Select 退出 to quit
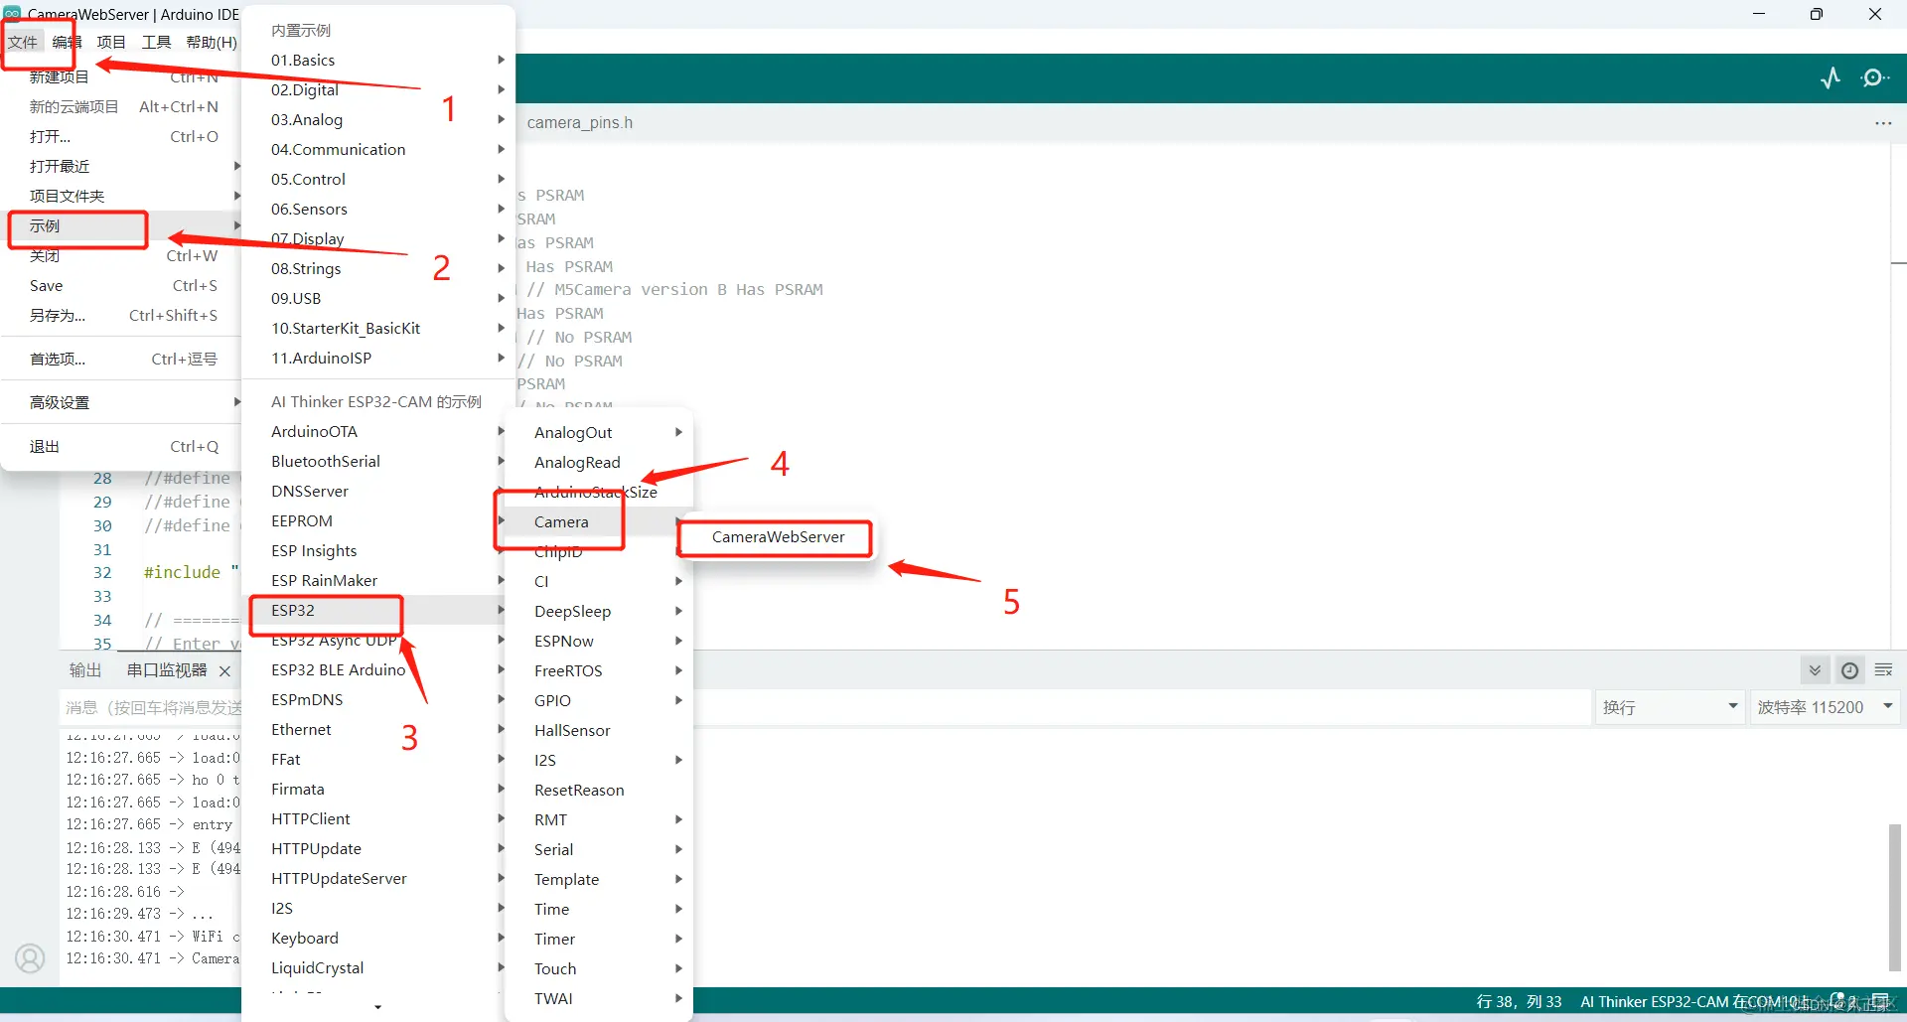This screenshot has width=1907, height=1022. 122,446
